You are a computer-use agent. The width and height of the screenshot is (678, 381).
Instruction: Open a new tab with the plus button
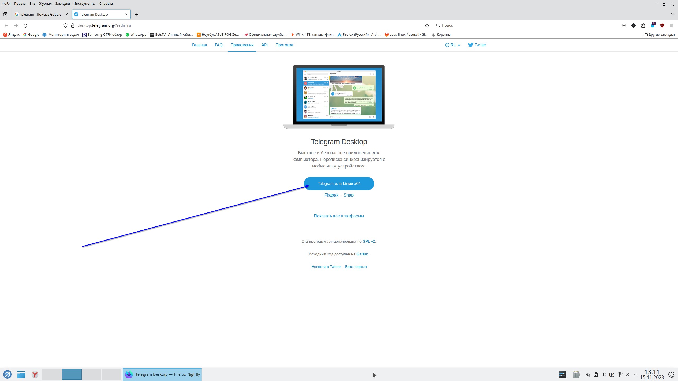click(136, 14)
